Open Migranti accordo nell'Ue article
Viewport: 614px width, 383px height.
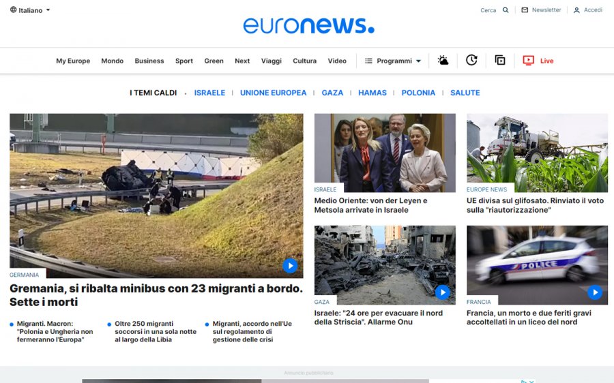click(252, 332)
